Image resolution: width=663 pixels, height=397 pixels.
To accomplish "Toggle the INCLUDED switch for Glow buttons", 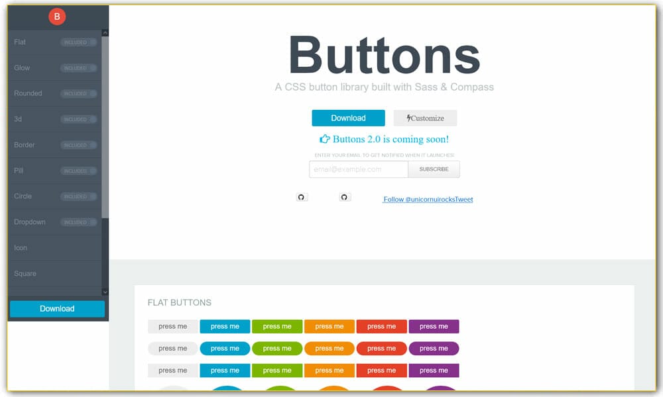I will (x=79, y=67).
